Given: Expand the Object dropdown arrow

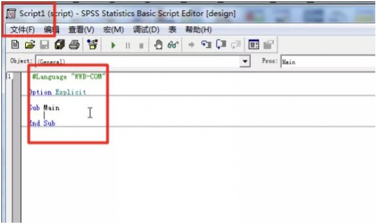Looking at the screenshot, I should click(245, 61).
